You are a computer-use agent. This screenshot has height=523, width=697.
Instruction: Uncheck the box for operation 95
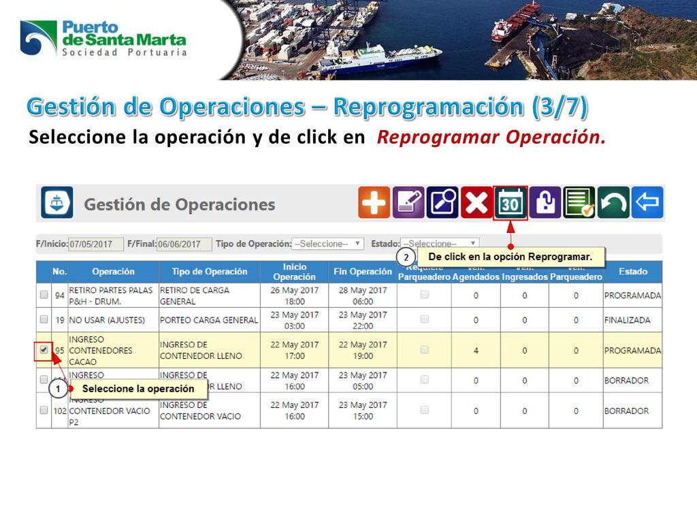[x=44, y=349]
